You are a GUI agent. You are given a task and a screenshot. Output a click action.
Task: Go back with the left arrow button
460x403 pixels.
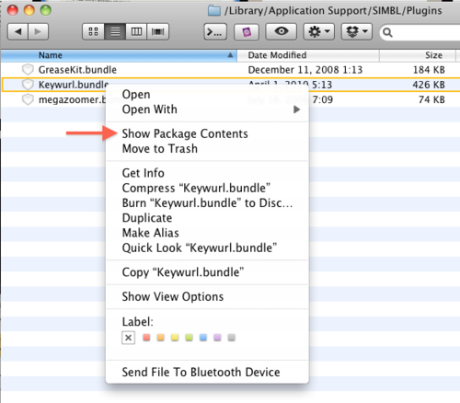click(x=17, y=31)
